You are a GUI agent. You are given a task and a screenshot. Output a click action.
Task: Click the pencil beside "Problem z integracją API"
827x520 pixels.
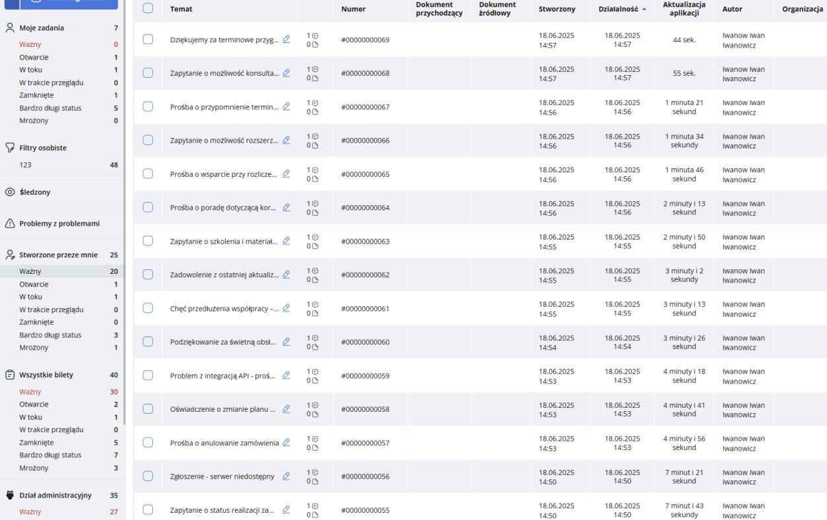click(286, 375)
